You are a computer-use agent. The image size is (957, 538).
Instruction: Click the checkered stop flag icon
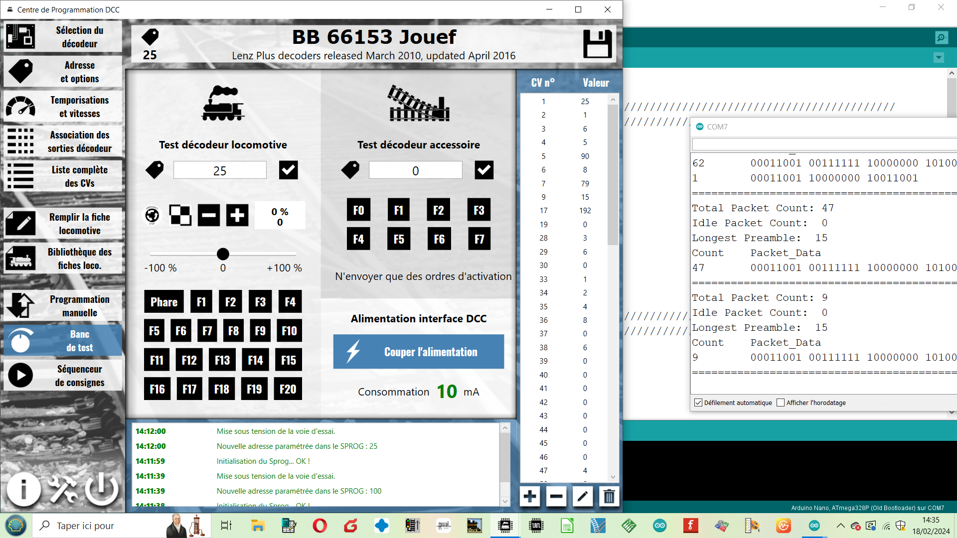(180, 215)
